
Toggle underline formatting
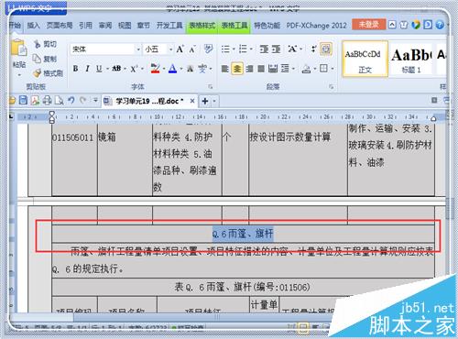coord(99,69)
